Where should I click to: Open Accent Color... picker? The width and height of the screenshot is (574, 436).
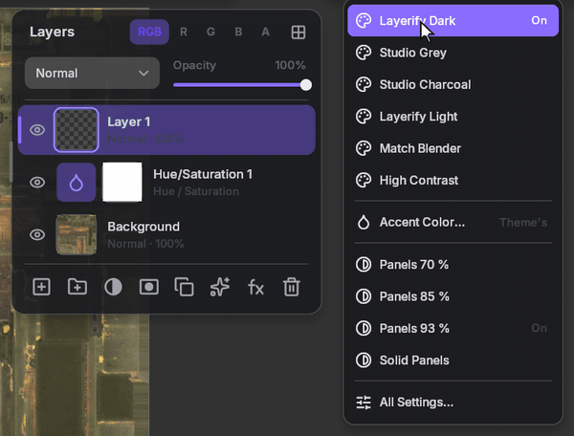(x=453, y=222)
